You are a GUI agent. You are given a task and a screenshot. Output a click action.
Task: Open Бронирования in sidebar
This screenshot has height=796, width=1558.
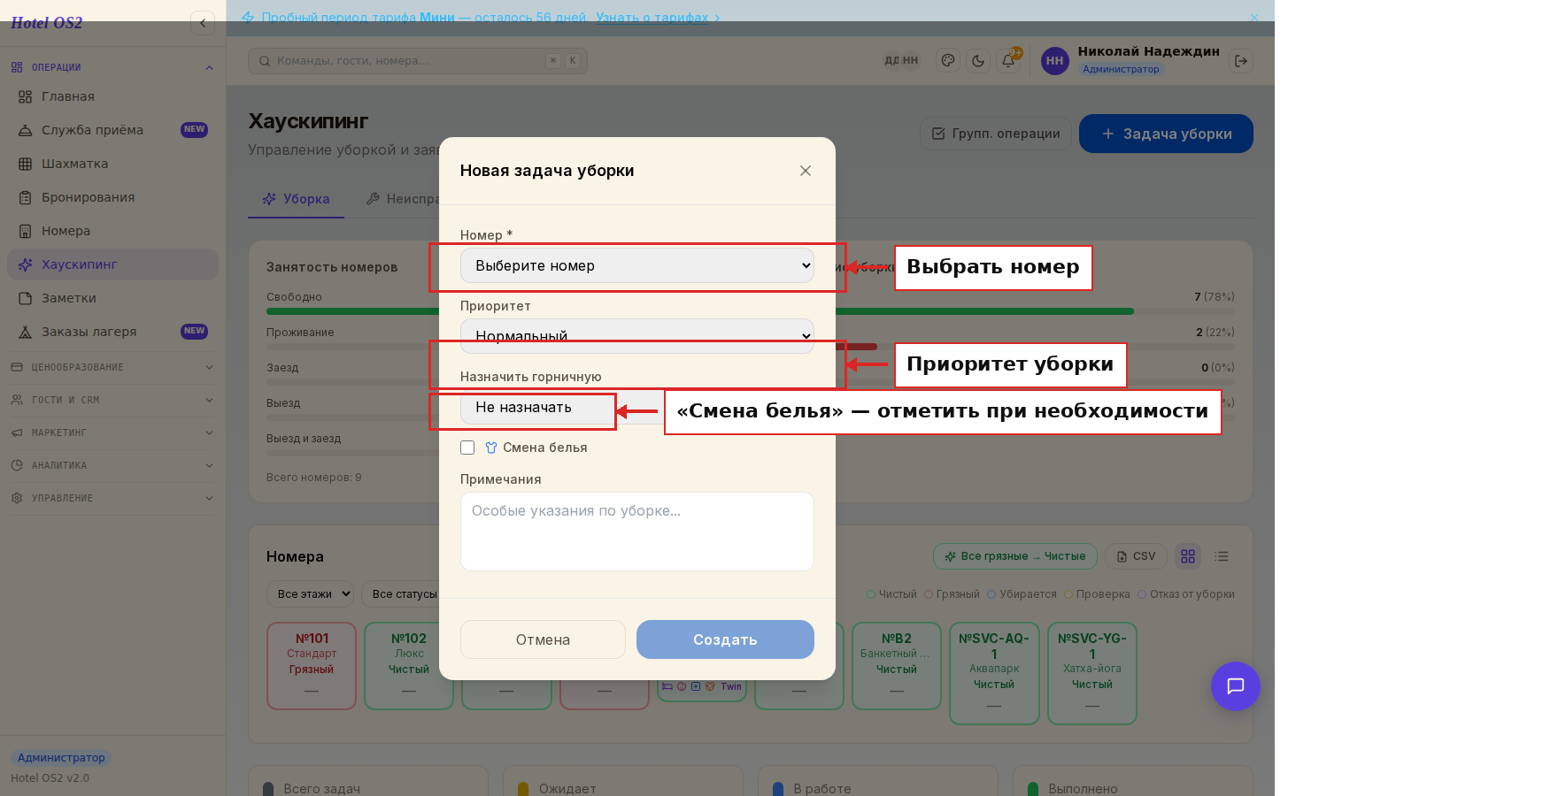point(112,197)
